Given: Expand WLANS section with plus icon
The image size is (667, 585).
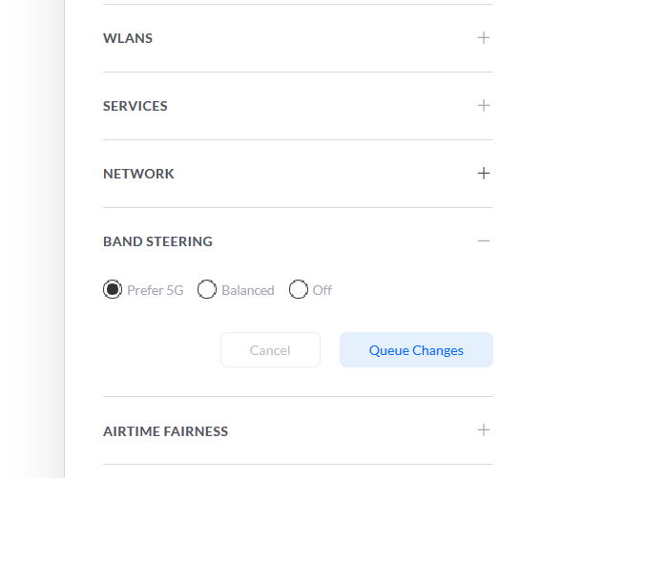Looking at the screenshot, I should tap(483, 38).
